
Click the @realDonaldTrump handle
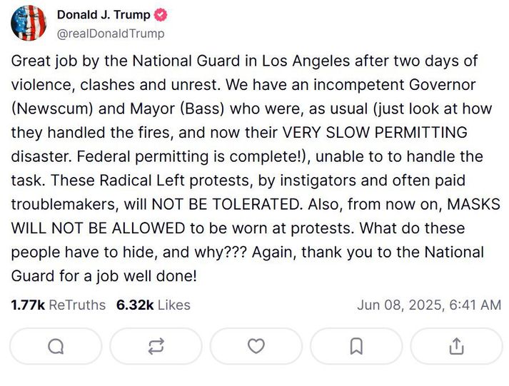[x=111, y=34]
